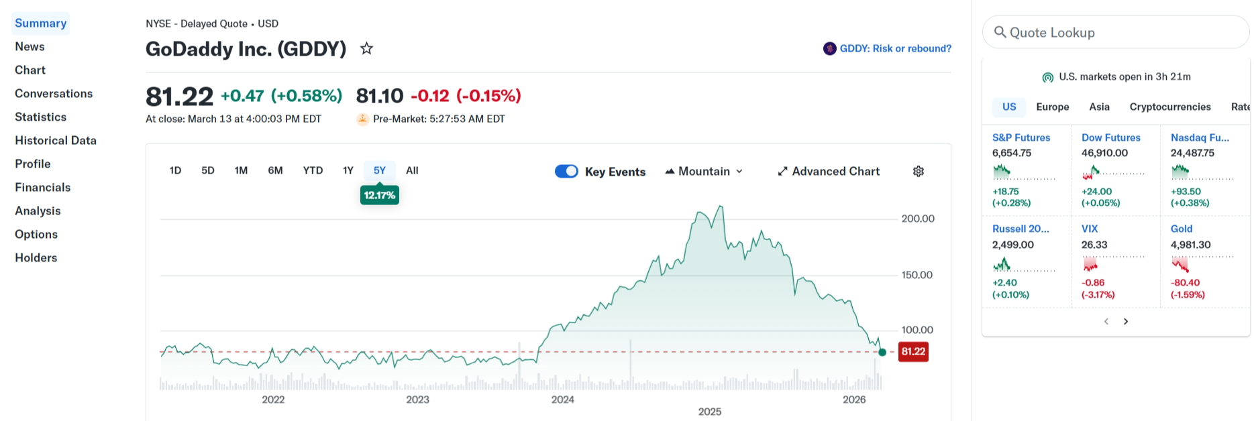Click the green current-price dot on chart
Viewport: 1254px width, 421px height.
tap(882, 352)
